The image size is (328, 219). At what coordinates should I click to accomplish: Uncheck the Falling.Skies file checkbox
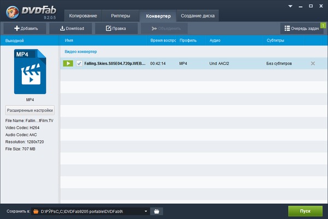point(79,64)
